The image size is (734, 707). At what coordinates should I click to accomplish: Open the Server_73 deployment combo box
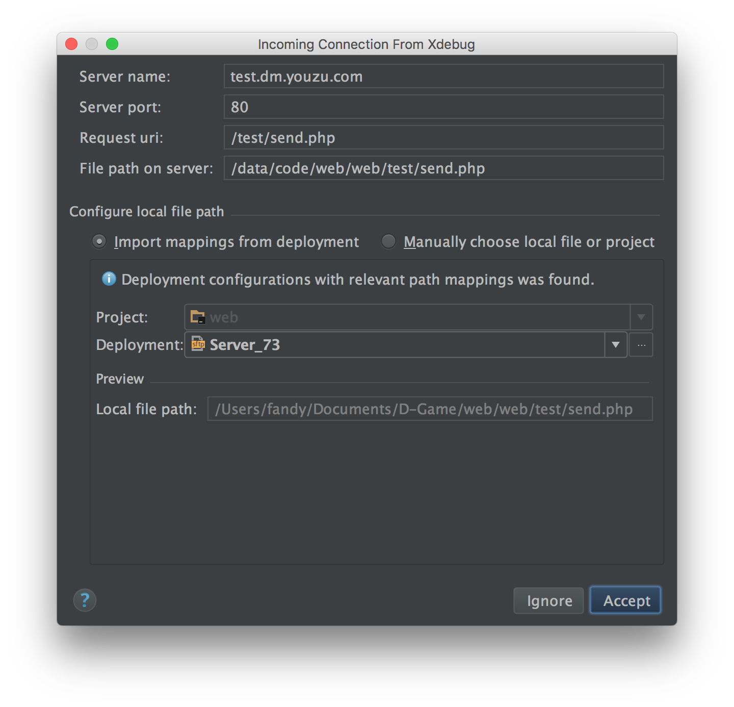point(395,345)
